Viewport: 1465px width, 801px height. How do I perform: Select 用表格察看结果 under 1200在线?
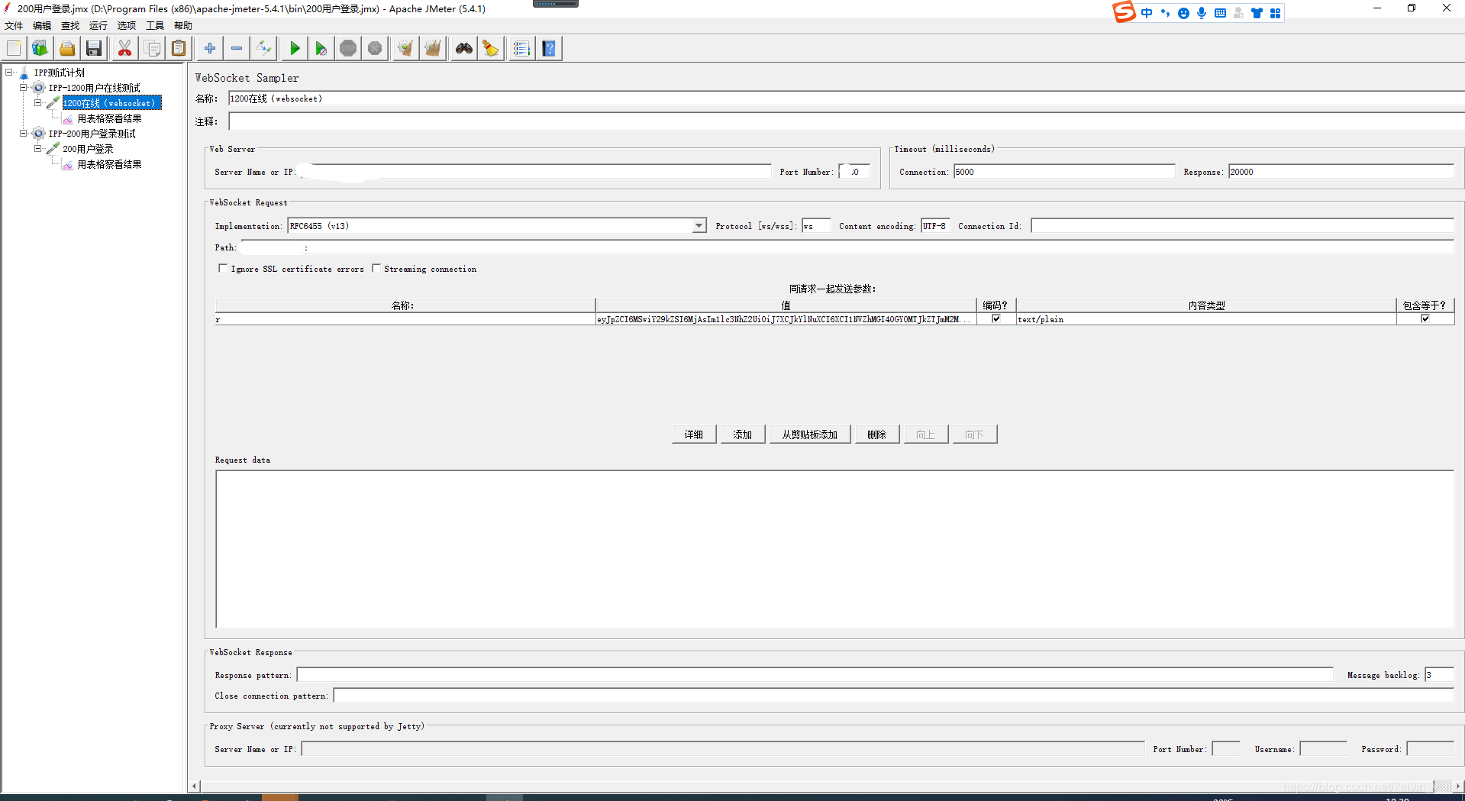[x=109, y=118]
